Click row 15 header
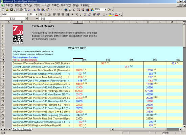This screenshot has height=135, width=186. tap(3, 70)
